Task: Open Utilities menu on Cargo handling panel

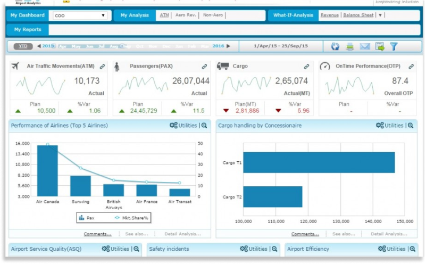Action: (389, 126)
